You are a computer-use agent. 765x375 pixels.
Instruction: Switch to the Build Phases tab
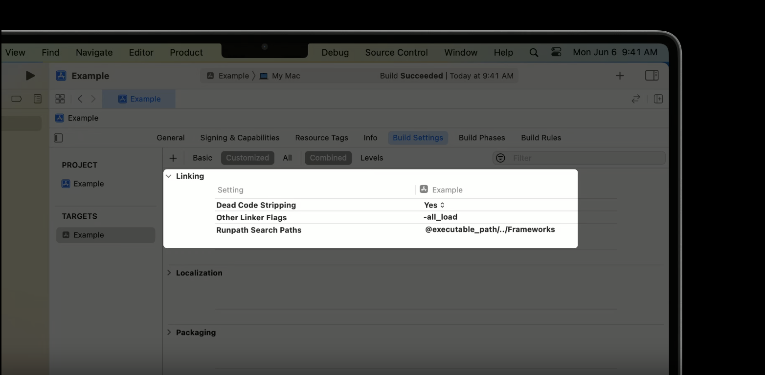[x=482, y=138]
